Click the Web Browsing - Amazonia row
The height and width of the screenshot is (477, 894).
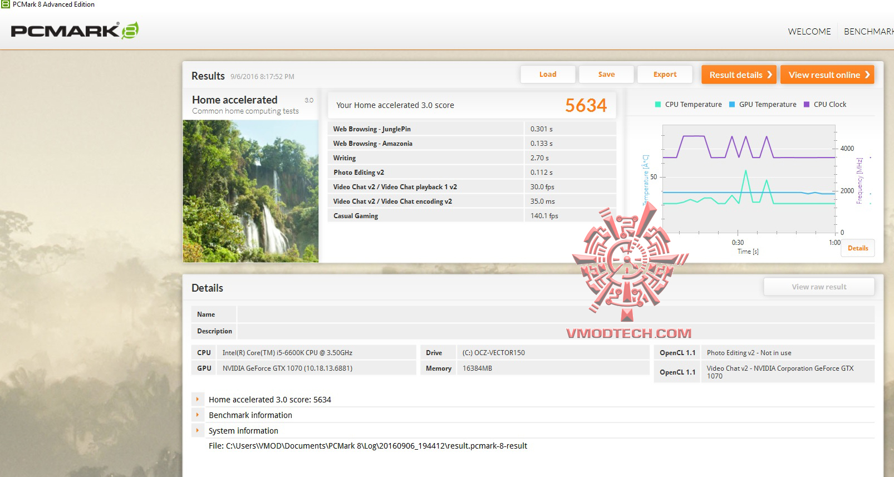pyautogui.click(x=472, y=143)
